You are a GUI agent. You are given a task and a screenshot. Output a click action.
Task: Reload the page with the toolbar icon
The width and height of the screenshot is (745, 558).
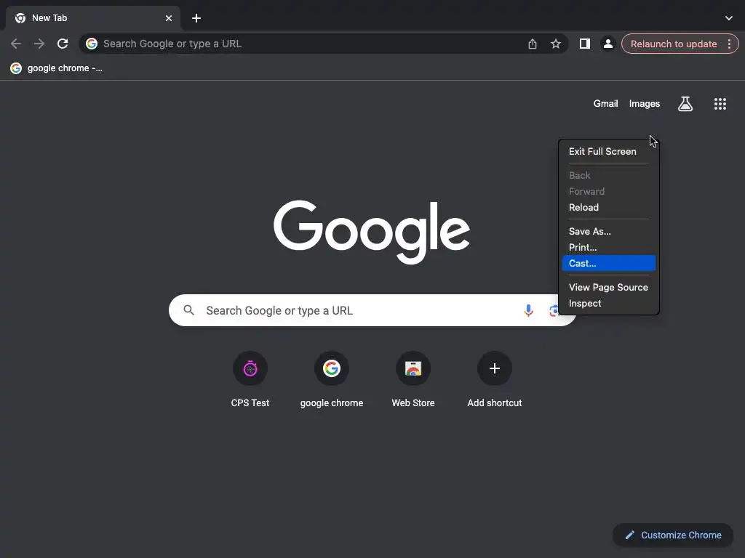(x=63, y=44)
